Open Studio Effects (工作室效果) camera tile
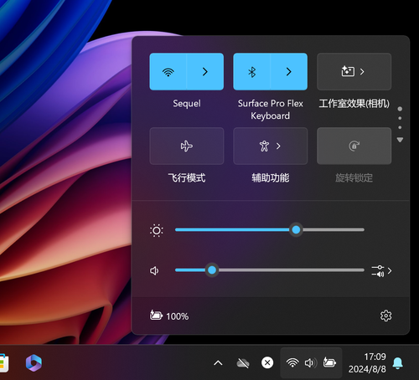Viewport: 419px width, 380px height. coord(354,72)
